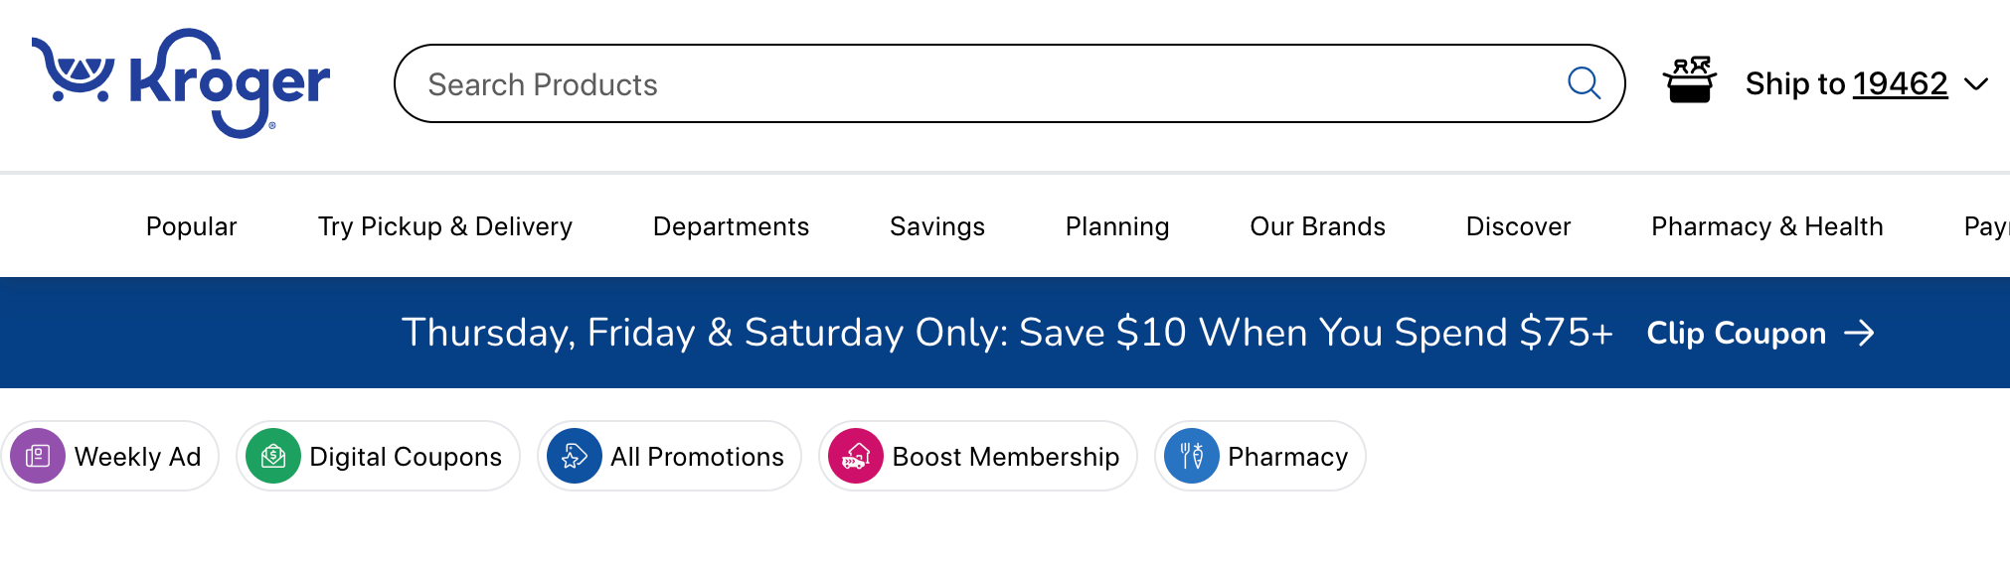2010x564 pixels.
Task: Click the purple Weekly Ad icon
Action: (38, 456)
